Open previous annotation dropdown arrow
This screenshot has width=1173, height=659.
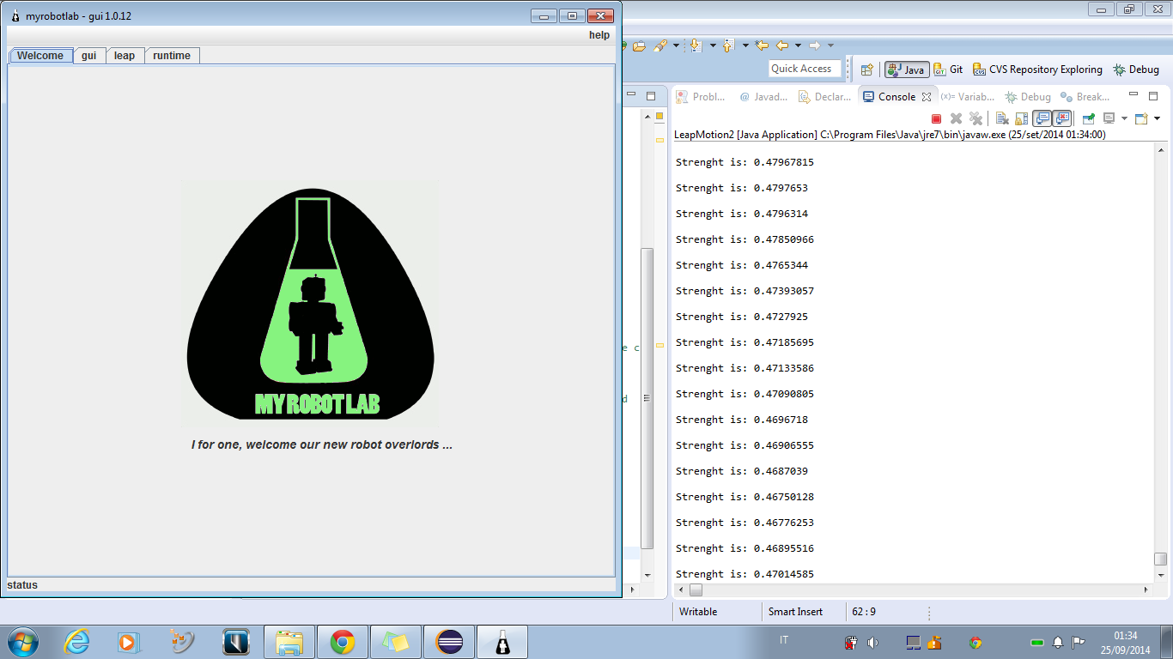point(745,45)
